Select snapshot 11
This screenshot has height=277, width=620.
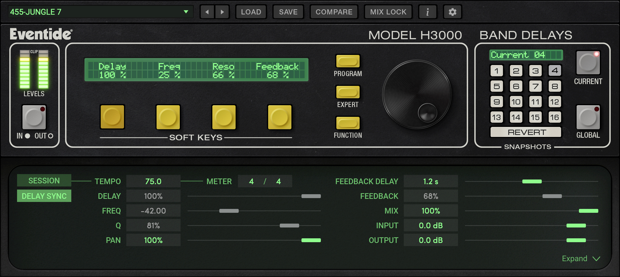[535, 102]
